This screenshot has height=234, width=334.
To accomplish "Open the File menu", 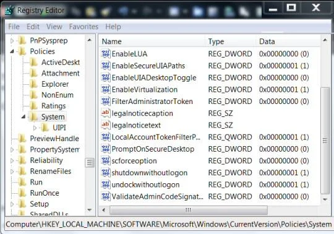I will (14, 27).
